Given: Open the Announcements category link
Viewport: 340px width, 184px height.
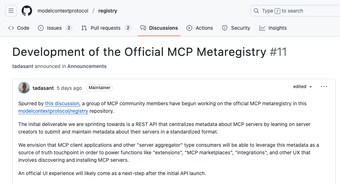Looking at the screenshot, I should click(x=87, y=66).
